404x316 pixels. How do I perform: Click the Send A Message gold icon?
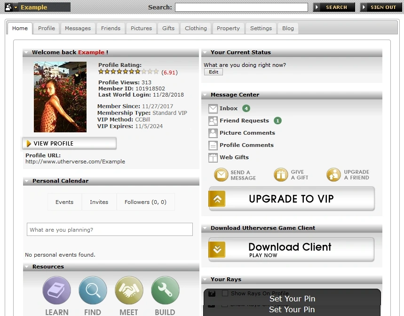click(221, 175)
